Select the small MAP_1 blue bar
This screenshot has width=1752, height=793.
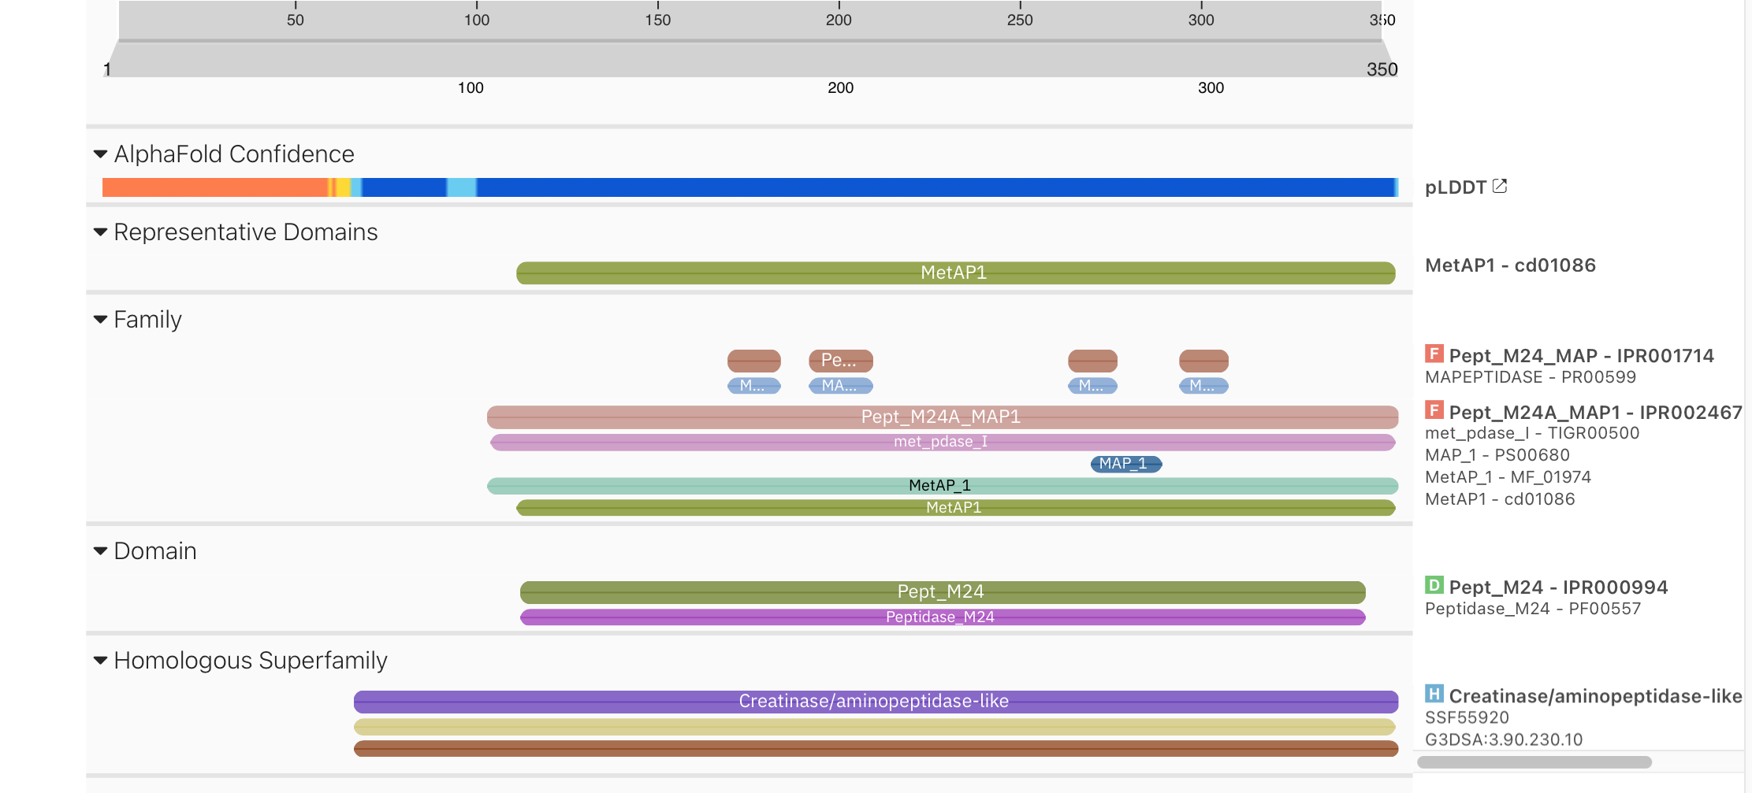point(1126,465)
